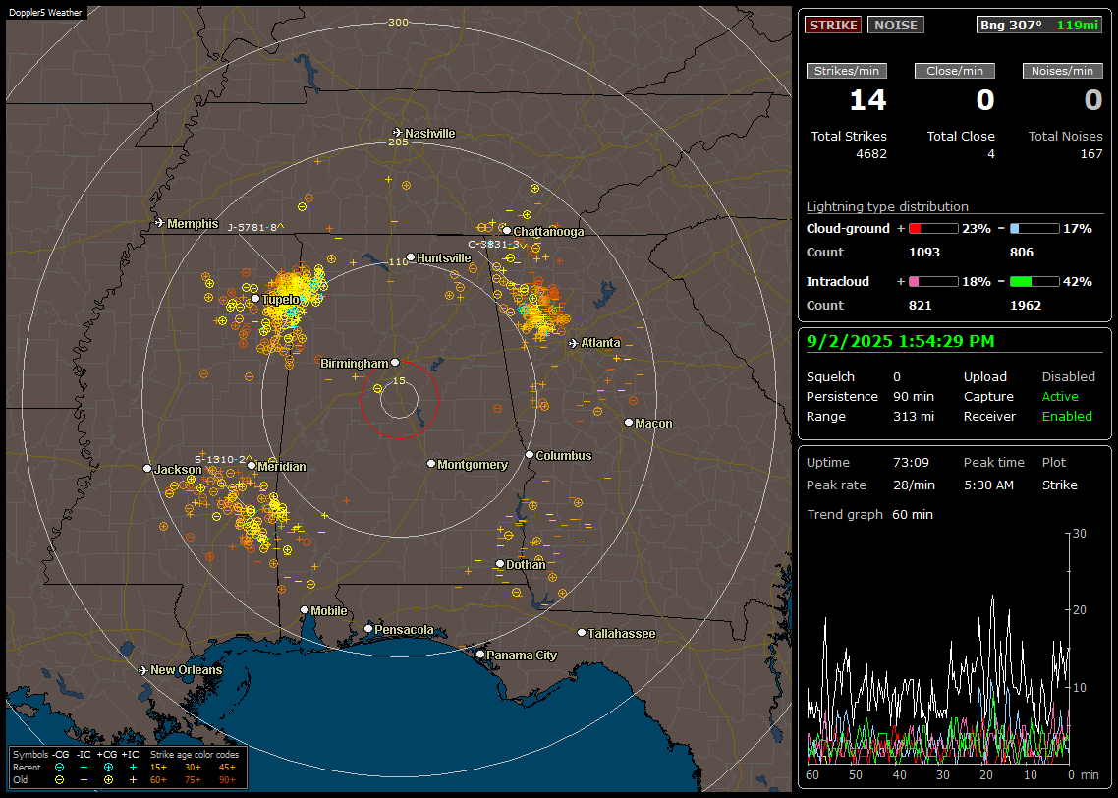
Task: Click the Huntsville city dot marker
Action: pos(411,257)
